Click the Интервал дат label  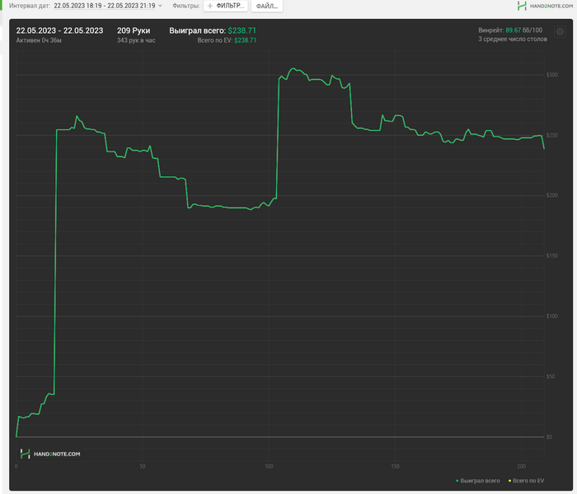click(x=30, y=6)
